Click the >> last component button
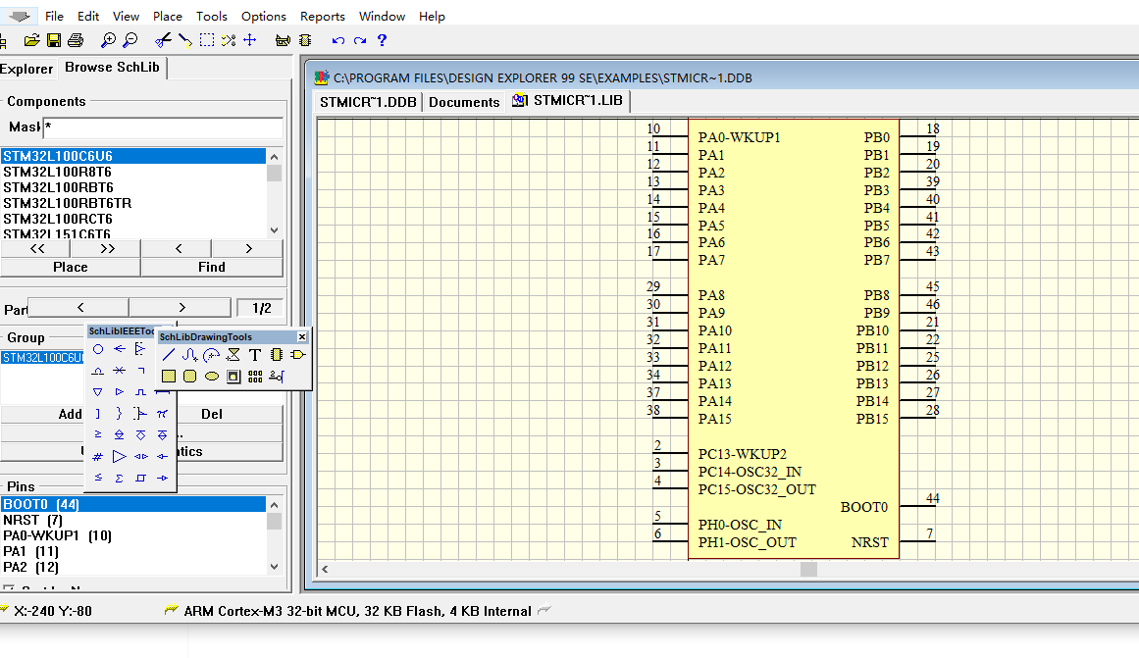Viewport: 1139px width, 658px height. (x=107, y=248)
